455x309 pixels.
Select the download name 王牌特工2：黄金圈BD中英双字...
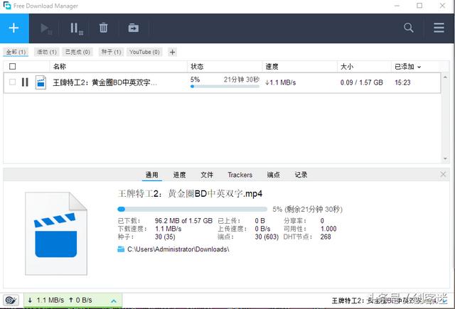pos(105,82)
